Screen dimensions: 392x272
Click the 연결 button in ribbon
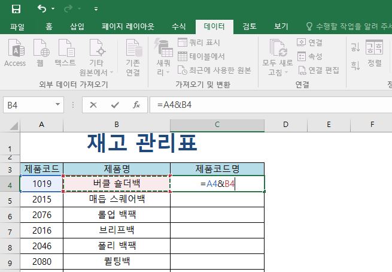309,43
